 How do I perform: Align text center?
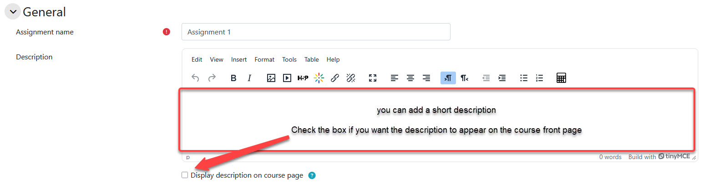(x=410, y=78)
